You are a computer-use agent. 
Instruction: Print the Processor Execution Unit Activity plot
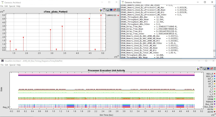click(x=205, y=68)
